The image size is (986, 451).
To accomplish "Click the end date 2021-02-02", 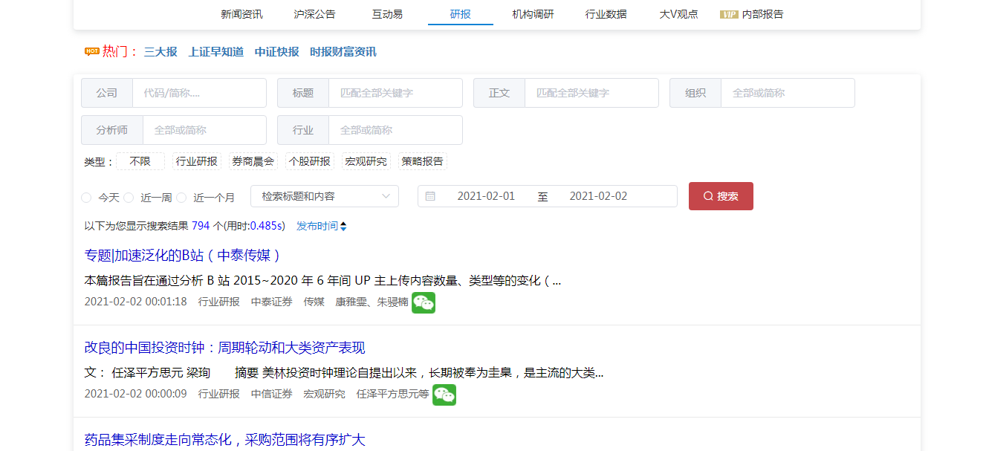I will pos(598,196).
